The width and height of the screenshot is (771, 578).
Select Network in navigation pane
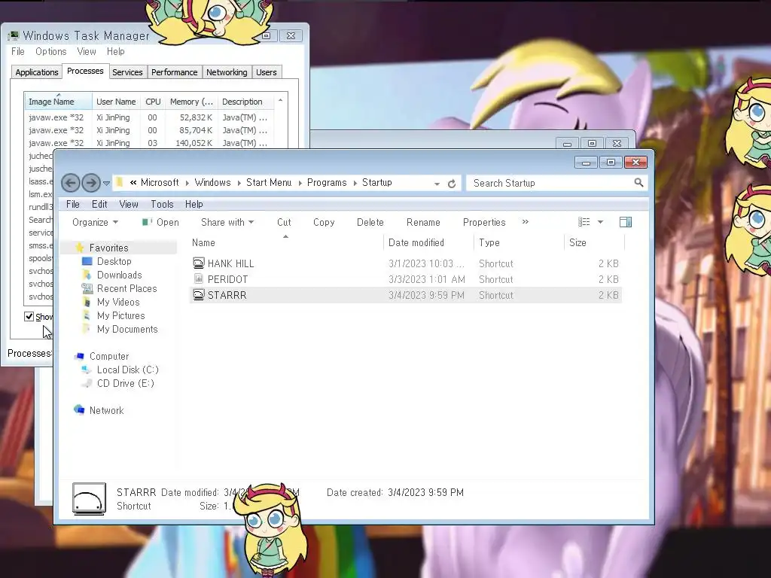[x=107, y=410]
